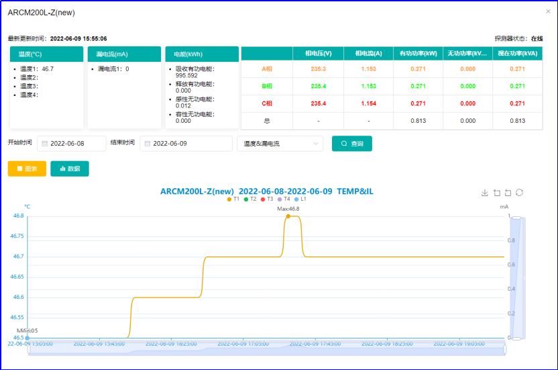Click the vertical zoom slider beside the mA axis
This screenshot has width=558, height=370.
pos(516,277)
